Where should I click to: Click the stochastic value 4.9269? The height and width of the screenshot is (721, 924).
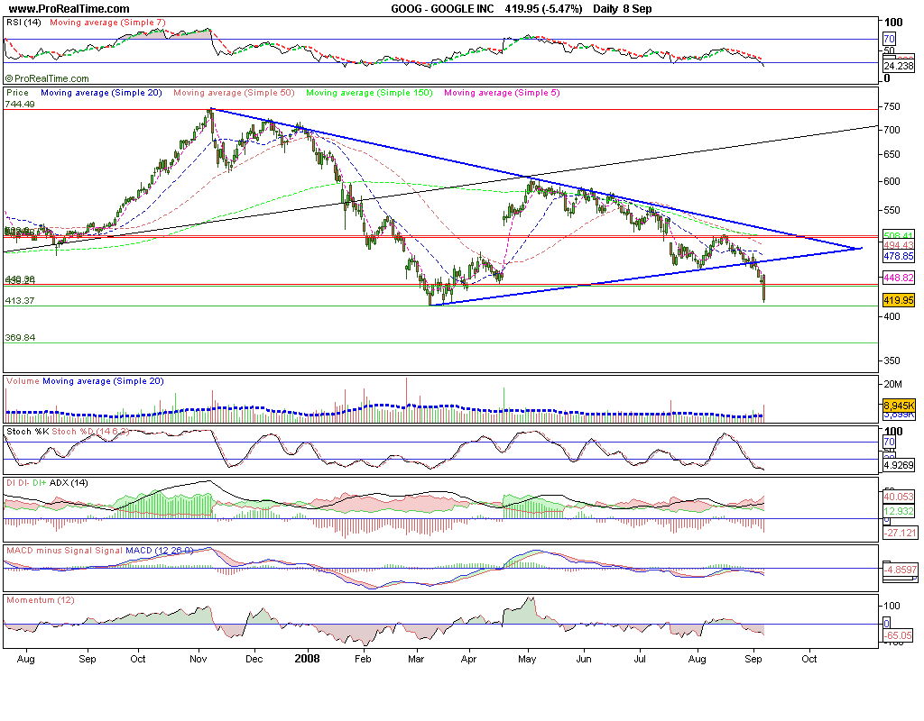point(898,464)
